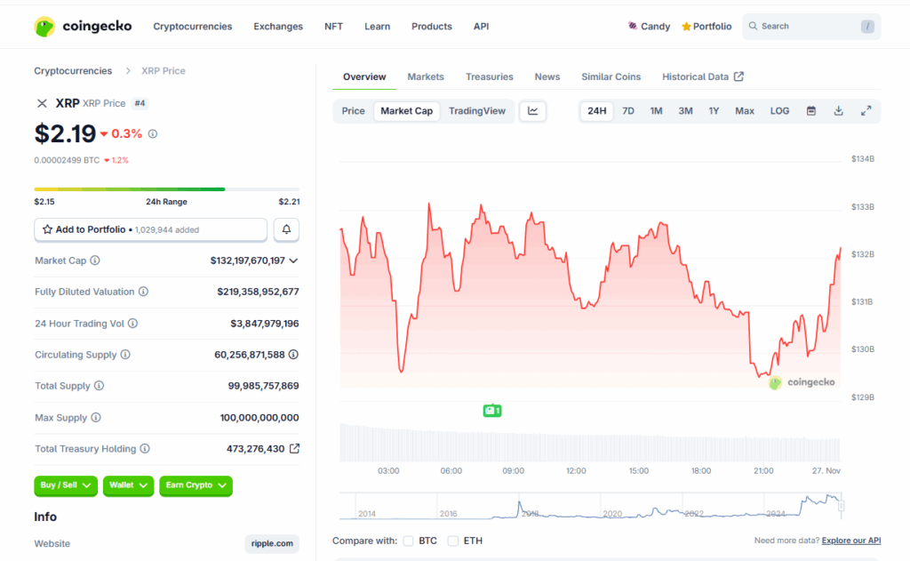Open the Explore our API link
910x561 pixels.
click(x=850, y=541)
